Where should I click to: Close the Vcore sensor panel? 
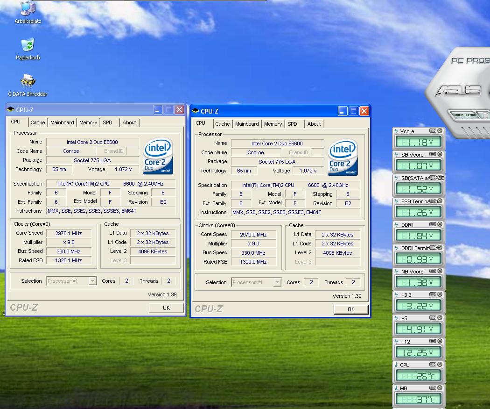click(x=440, y=131)
